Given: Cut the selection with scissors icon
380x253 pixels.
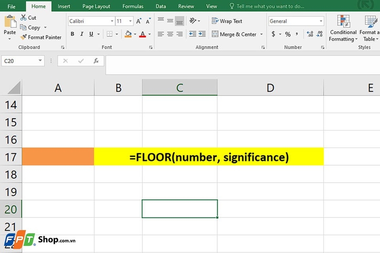Looking at the screenshot, I should 28,18.
